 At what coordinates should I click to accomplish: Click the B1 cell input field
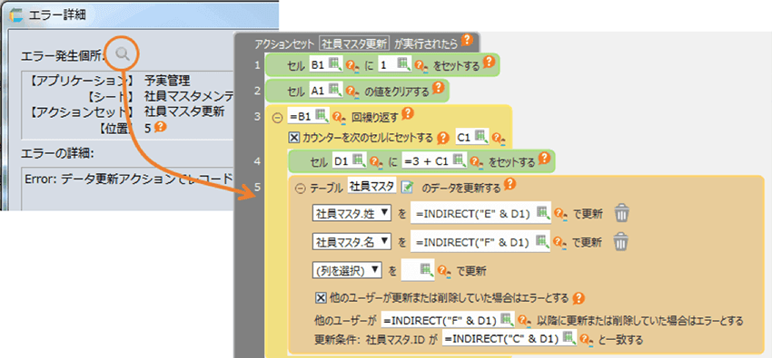click(x=326, y=64)
